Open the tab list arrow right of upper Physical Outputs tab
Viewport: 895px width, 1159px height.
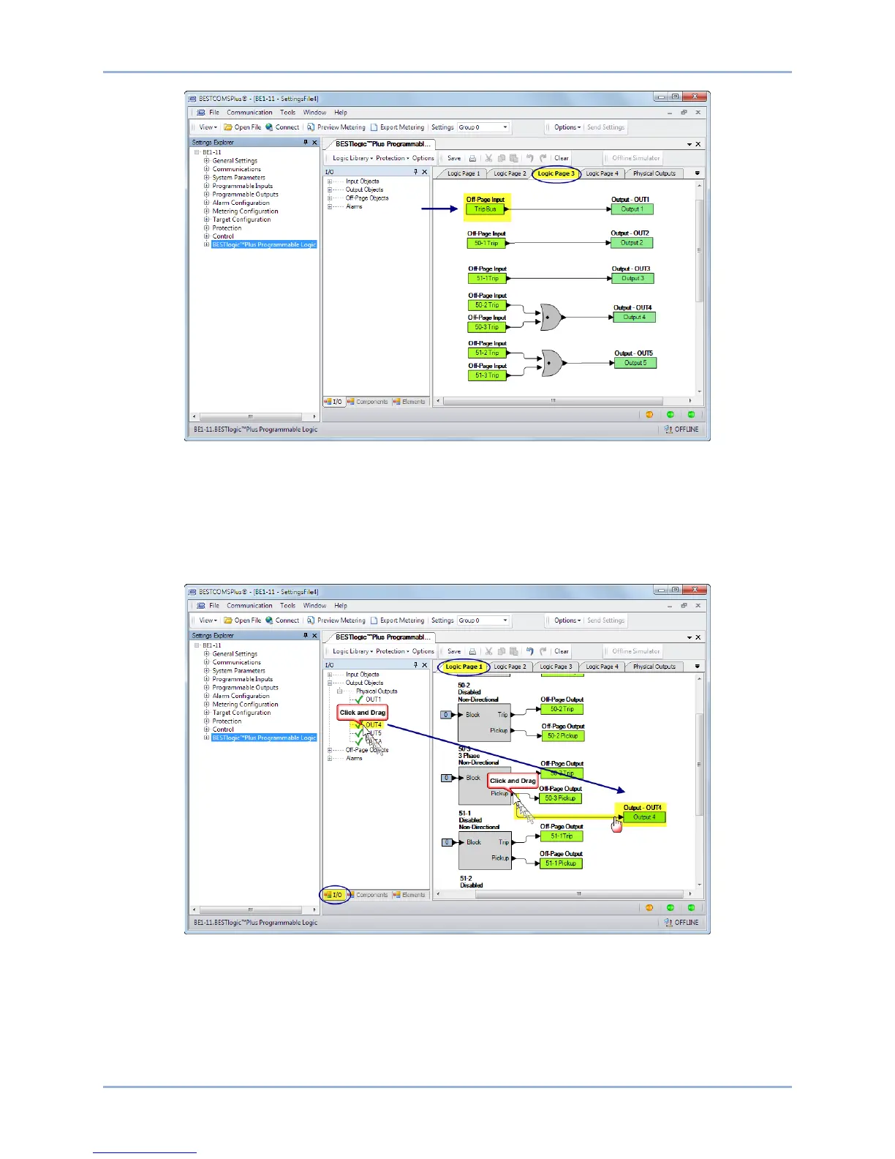697,173
